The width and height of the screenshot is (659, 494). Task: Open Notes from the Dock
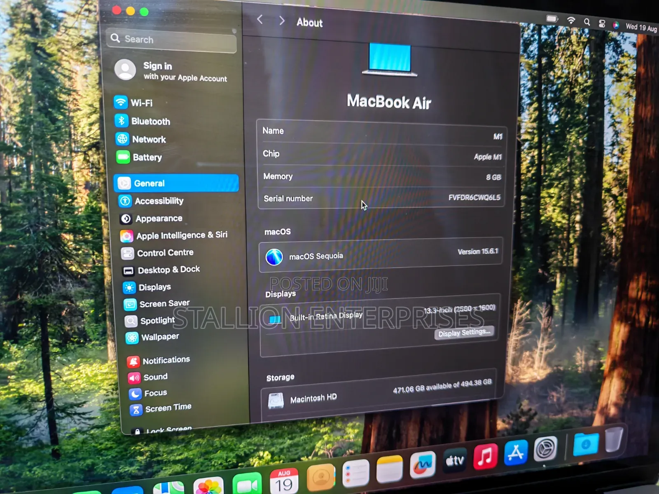tap(389, 469)
